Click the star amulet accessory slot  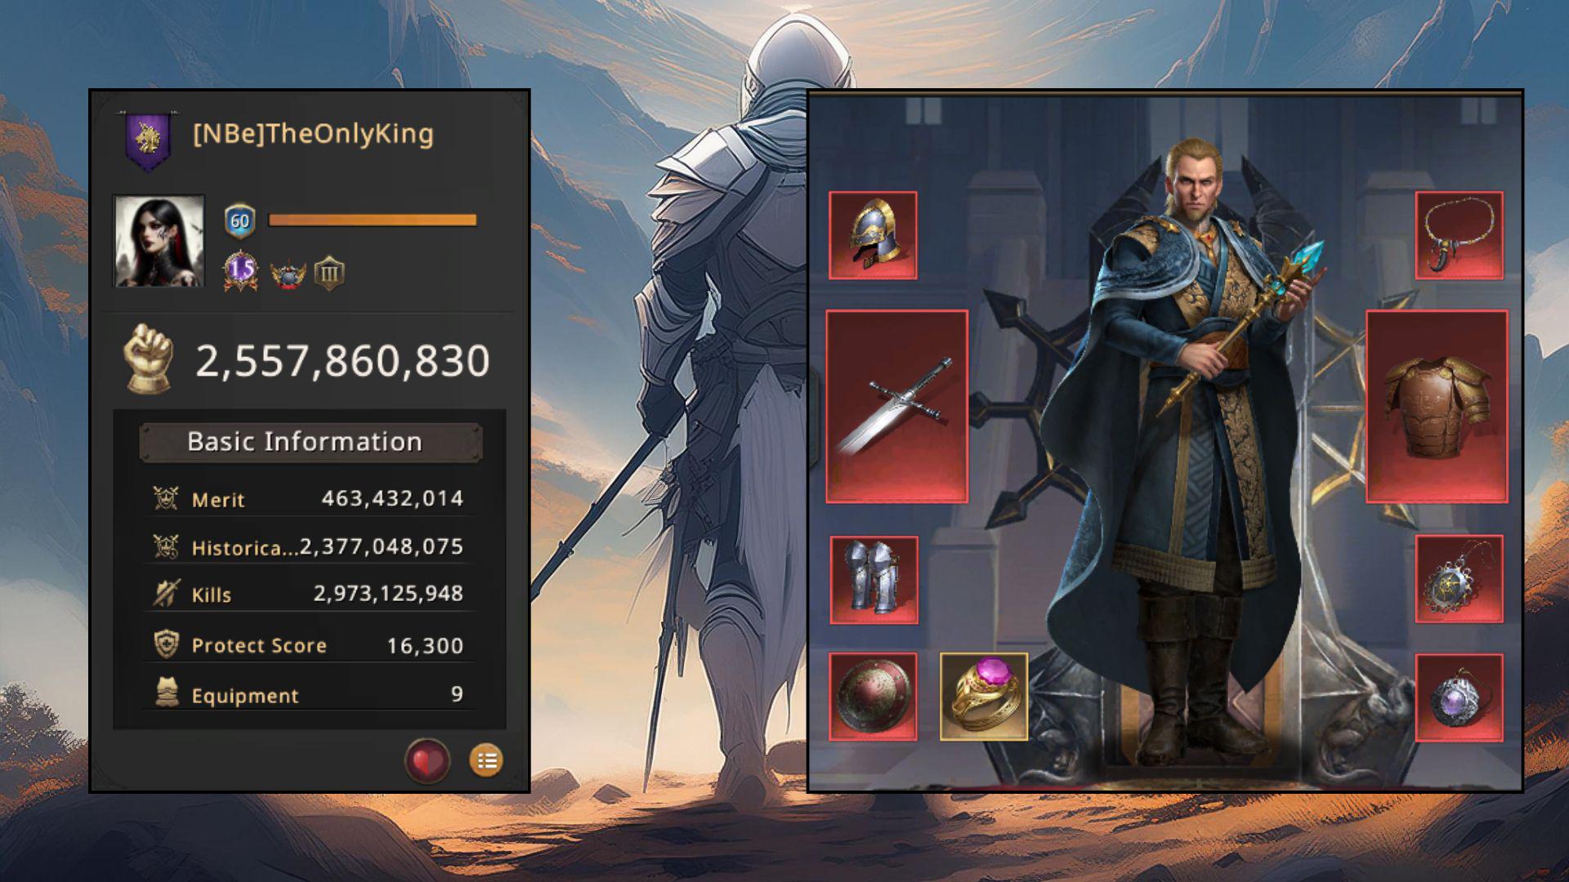1459,580
